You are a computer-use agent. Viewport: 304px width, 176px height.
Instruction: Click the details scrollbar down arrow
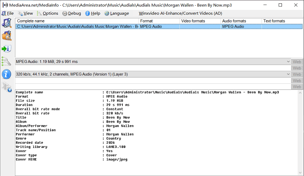(300, 173)
